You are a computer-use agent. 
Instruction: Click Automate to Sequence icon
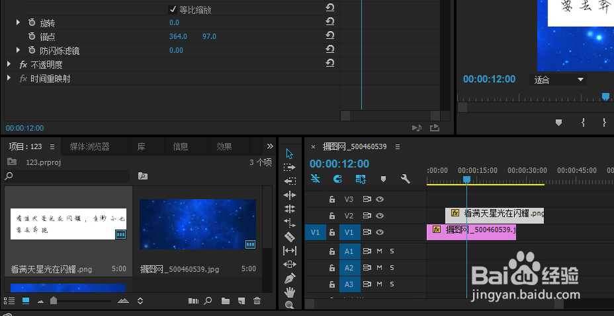[x=193, y=301]
